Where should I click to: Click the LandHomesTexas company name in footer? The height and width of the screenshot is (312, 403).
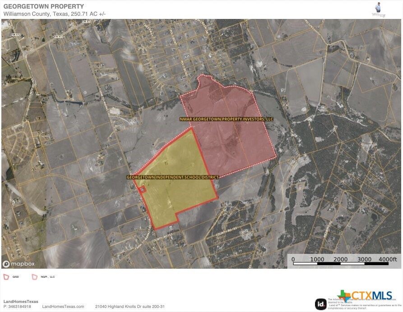click(x=21, y=302)
